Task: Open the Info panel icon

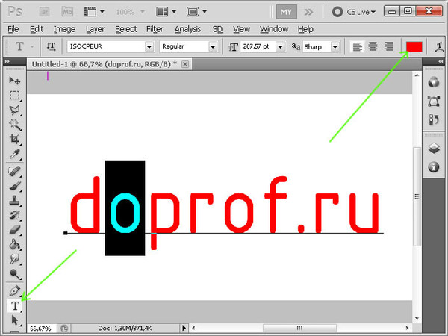Action: tap(434, 167)
